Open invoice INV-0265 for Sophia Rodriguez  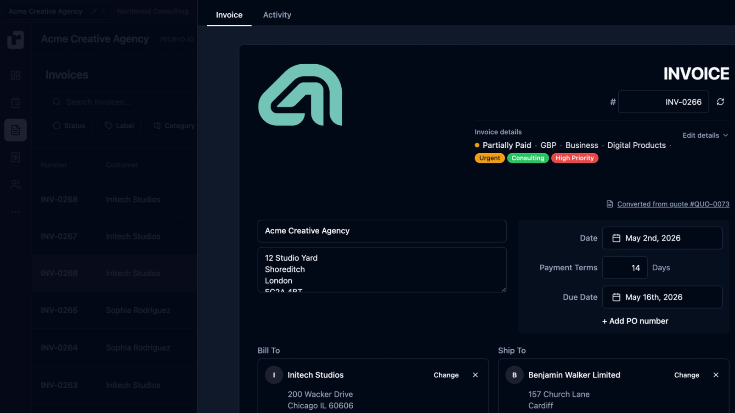[x=115, y=310]
